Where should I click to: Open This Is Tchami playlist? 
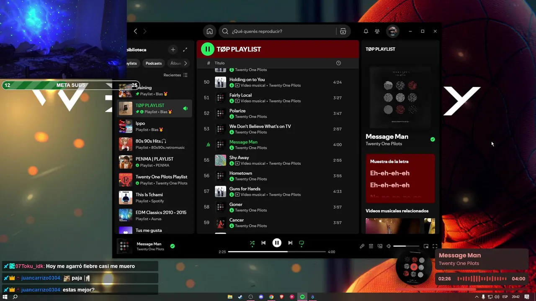tap(155, 198)
